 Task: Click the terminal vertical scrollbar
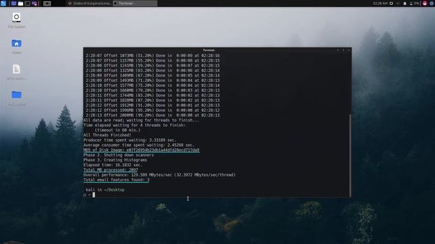(350, 155)
